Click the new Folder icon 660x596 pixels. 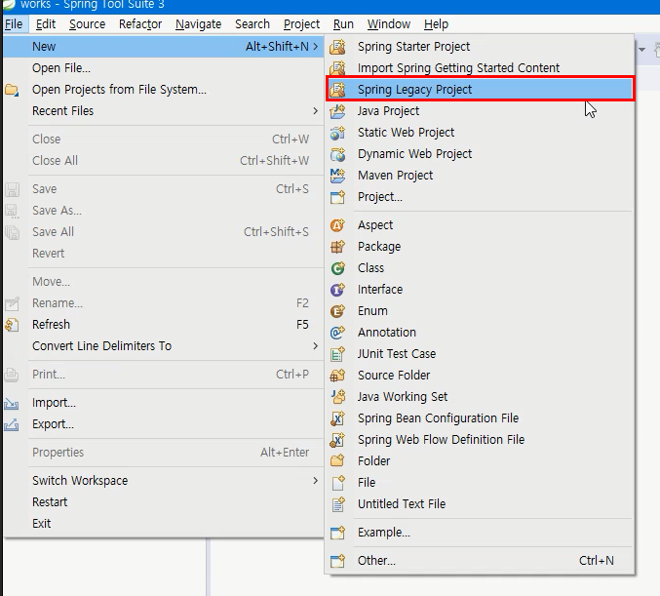[337, 460]
